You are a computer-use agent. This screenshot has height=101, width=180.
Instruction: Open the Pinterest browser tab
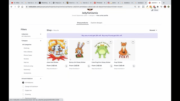point(99,3)
